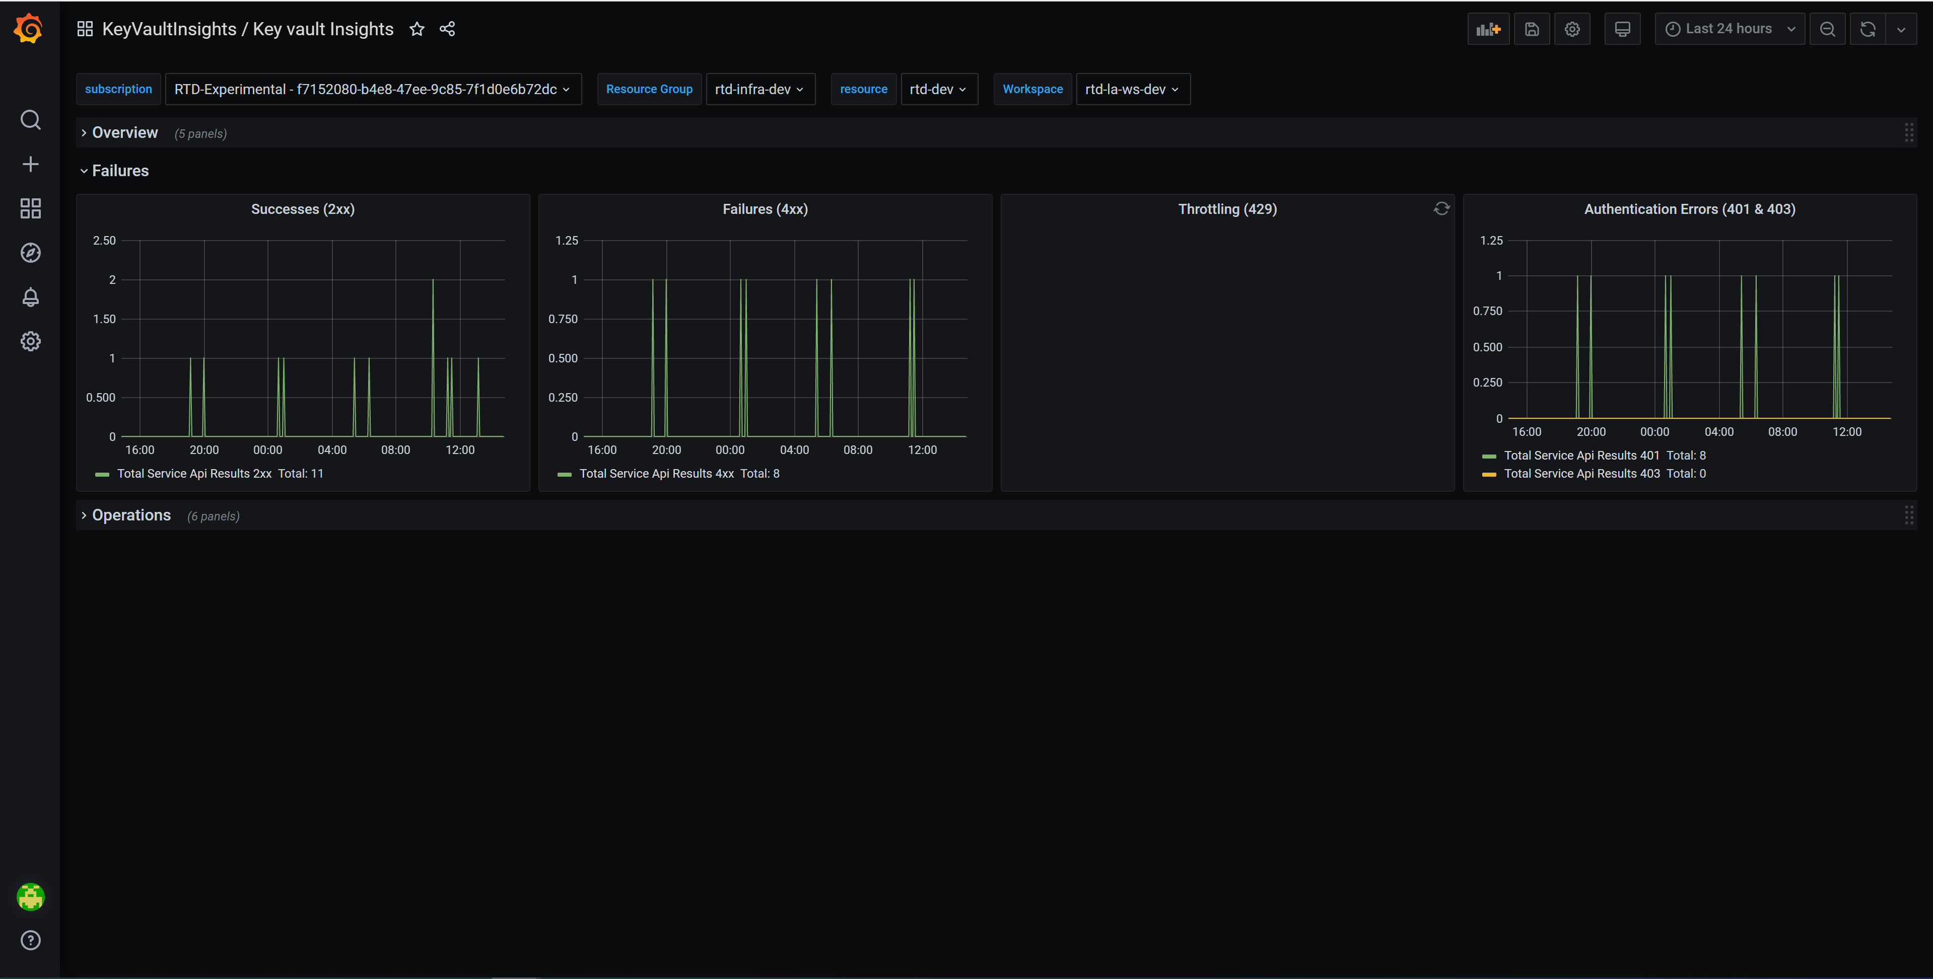Viewport: 1933px width, 979px height.
Task: Open the Explore compass icon
Action: 30,253
